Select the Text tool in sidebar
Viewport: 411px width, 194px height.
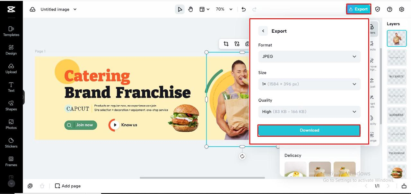click(x=11, y=87)
